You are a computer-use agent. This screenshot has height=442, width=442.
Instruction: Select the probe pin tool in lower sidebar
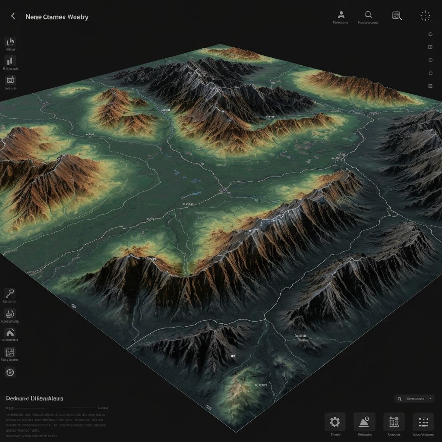tap(9, 294)
